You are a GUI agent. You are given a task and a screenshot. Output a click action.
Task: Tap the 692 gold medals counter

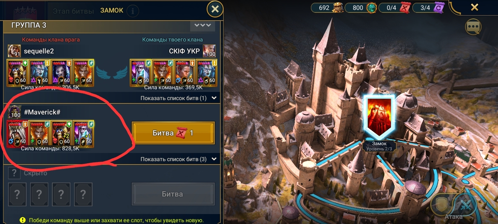tap(327, 8)
